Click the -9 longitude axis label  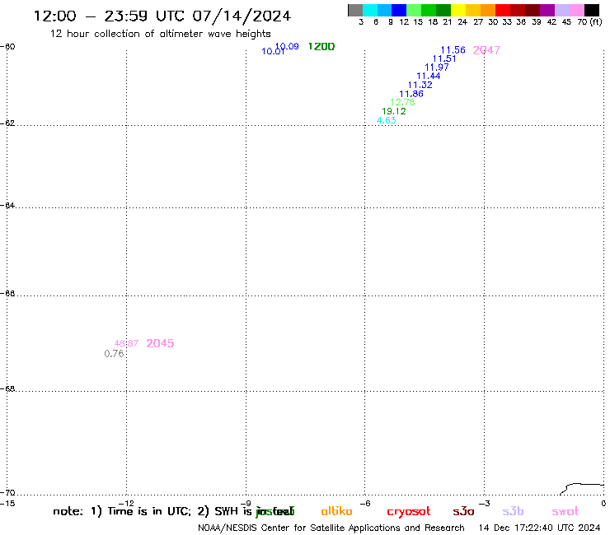point(246,504)
